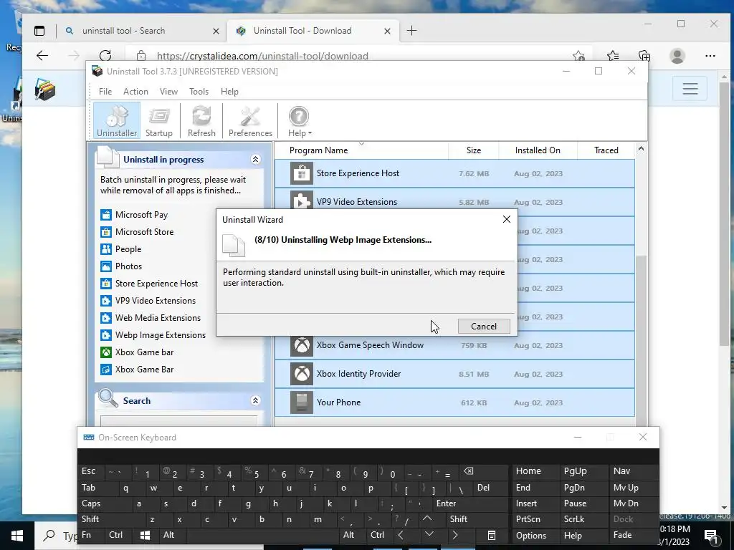The image size is (734, 550).
Task: Click Web Media Extensions icon in sidebar
Action: 106,318
